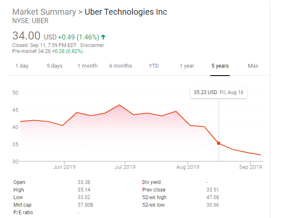
Task: Switch to the 1 day tab
Action: click(22, 66)
